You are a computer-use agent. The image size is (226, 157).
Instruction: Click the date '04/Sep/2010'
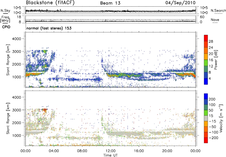(181, 3)
